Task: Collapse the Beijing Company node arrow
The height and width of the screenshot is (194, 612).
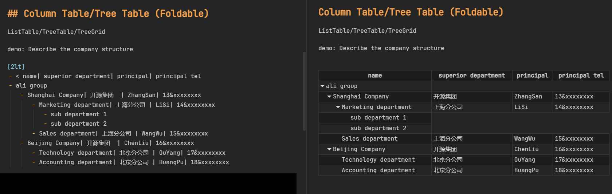Action: coord(329,149)
